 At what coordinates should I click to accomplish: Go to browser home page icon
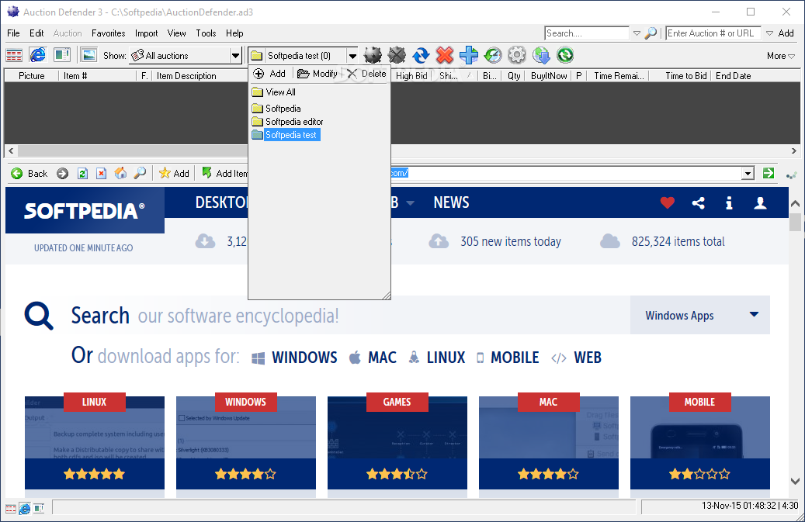click(x=120, y=173)
